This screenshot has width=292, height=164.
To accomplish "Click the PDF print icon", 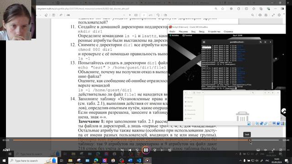I will point(260,15).
